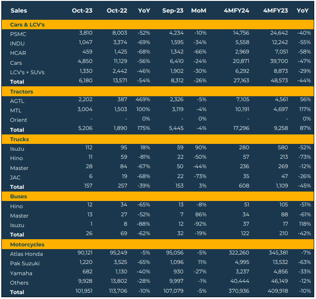316x299 pixels.
Task: Click AGTL YoY value 469%
Action: click(x=143, y=99)
